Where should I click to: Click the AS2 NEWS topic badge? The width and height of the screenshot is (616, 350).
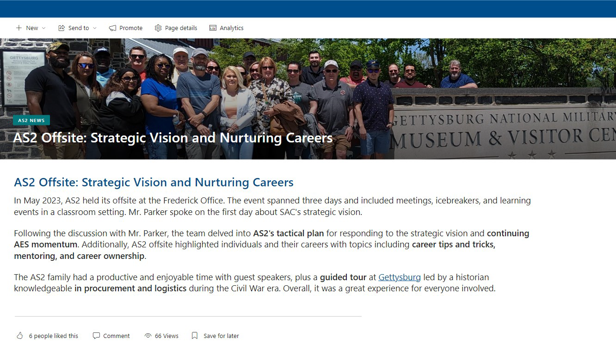(31, 121)
